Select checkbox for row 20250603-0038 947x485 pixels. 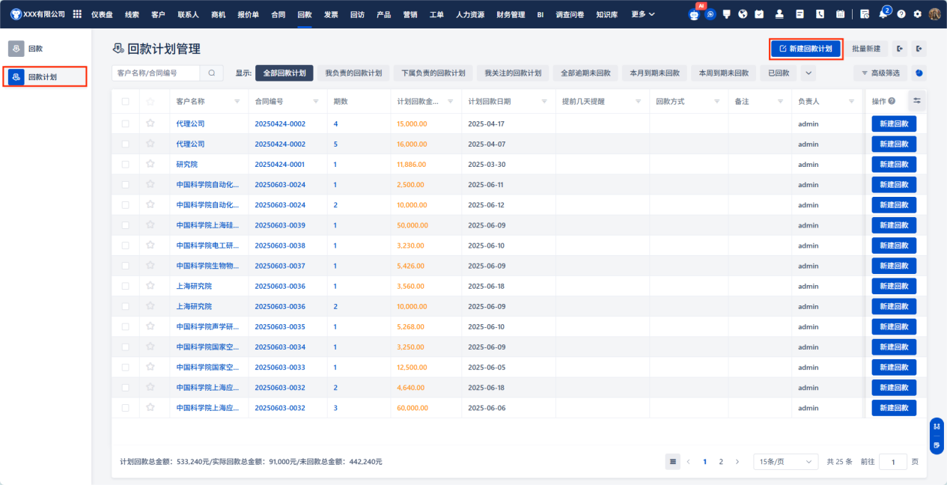125,245
